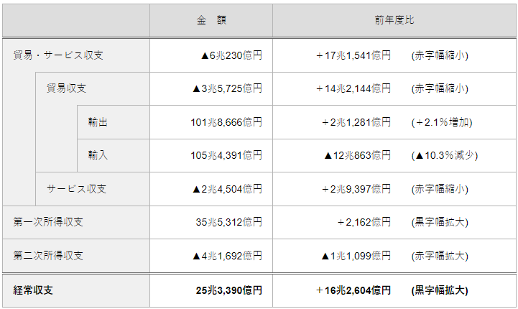Click the (▲10.3%減少) note

click(445, 155)
